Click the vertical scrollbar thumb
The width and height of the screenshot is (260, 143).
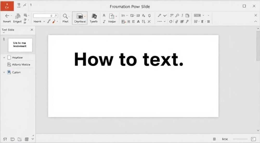pos(258,45)
